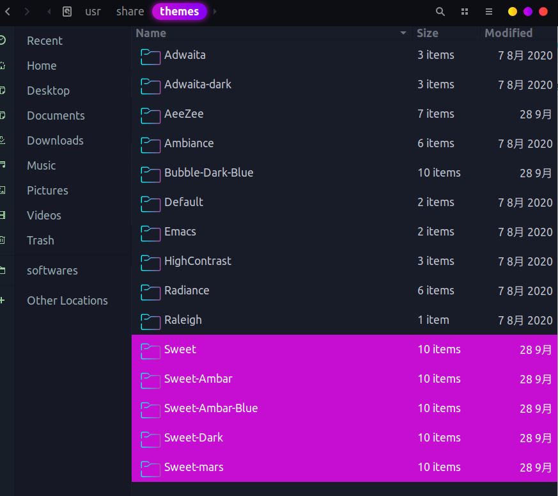Select the Sweet-Ambar-Blue folder icon
Image resolution: width=558 pixels, height=496 pixels.
[150, 410]
